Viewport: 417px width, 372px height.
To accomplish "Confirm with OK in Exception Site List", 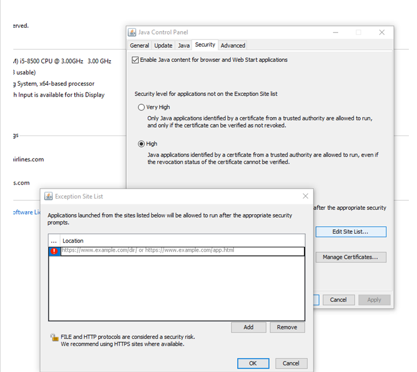I will [x=253, y=363].
